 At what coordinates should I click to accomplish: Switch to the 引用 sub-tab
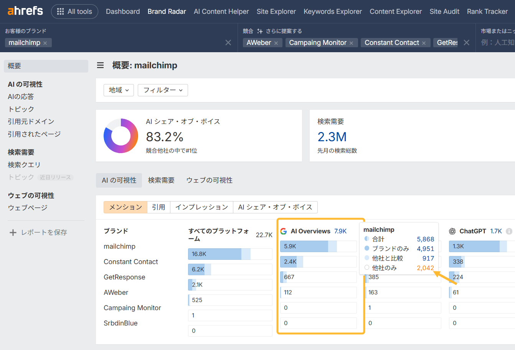tap(158, 207)
